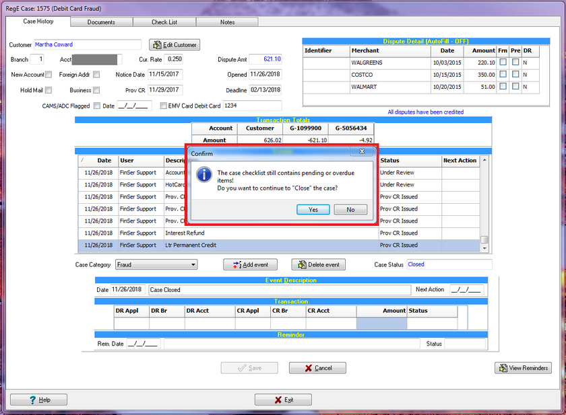Click the Dispute Amt input field
Viewport: 566px width, 415px height.
pyautogui.click(x=265, y=59)
